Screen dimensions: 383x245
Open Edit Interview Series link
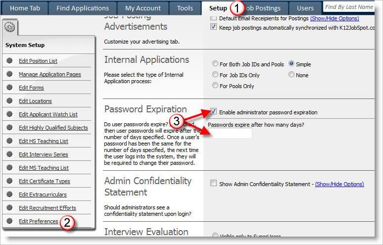coord(44,154)
